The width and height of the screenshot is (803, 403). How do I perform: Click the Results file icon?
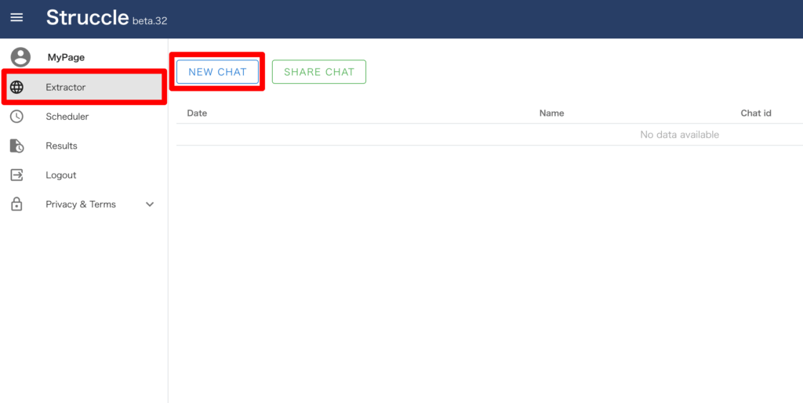point(16,146)
